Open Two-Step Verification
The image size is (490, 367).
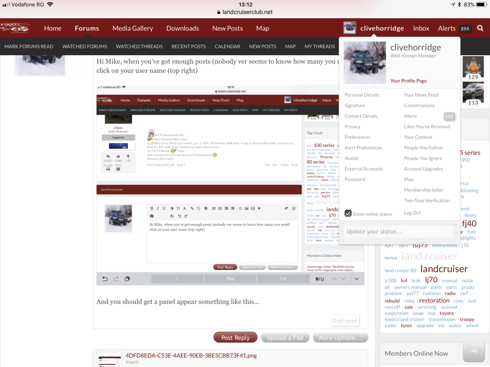click(x=427, y=200)
